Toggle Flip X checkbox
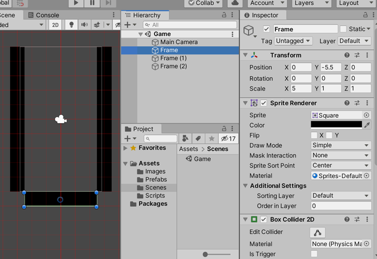Viewport: 377px width, 259px height. coord(314,135)
